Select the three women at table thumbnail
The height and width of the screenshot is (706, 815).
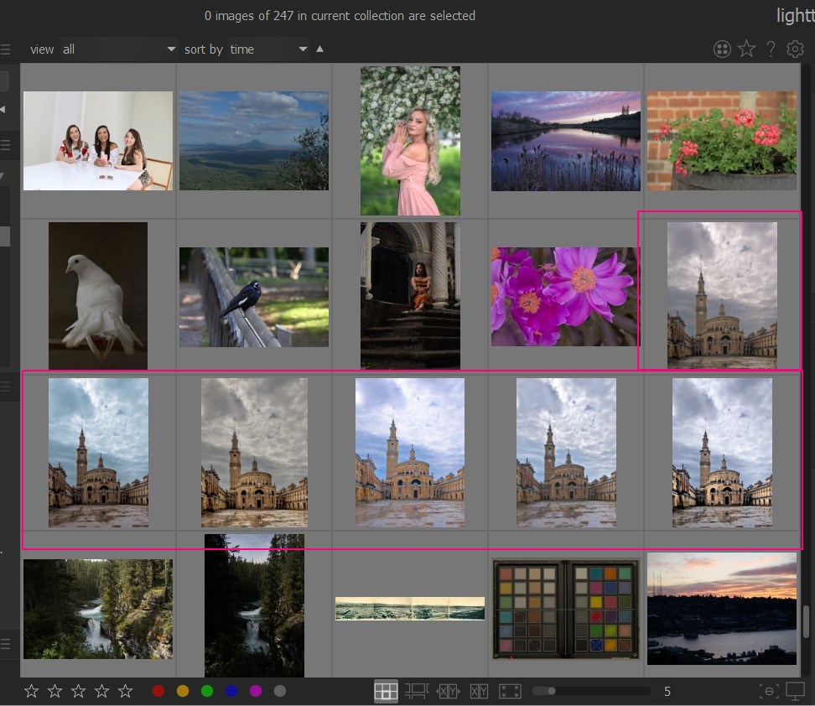pyautogui.click(x=98, y=141)
